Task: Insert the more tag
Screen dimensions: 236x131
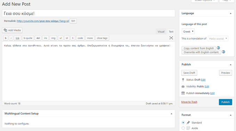Action: [x=90, y=38]
